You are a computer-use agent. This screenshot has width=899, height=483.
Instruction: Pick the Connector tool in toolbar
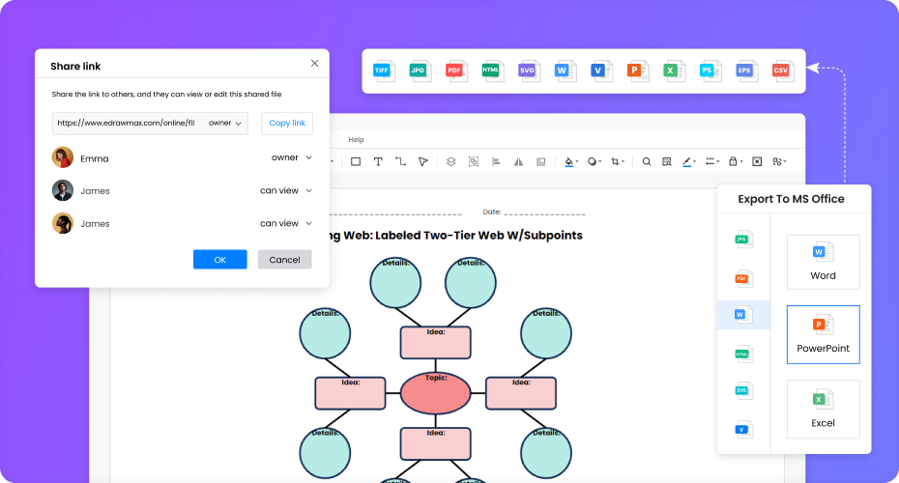click(x=400, y=162)
